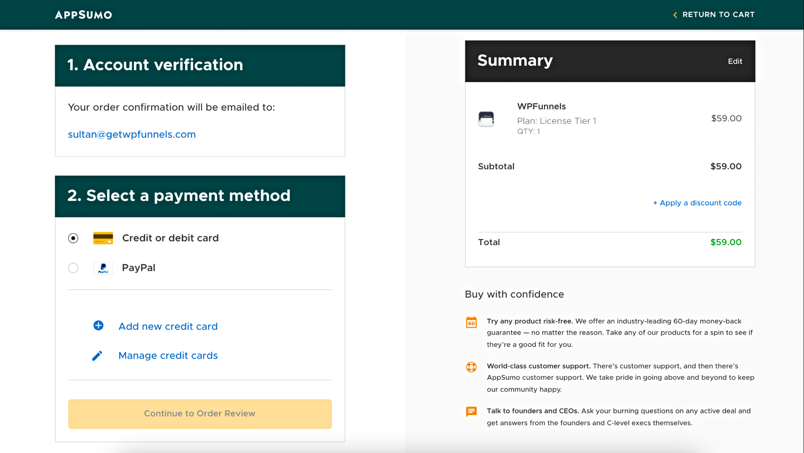804x453 pixels.
Task: Click the Buy with confidence heading
Action: 514,294
